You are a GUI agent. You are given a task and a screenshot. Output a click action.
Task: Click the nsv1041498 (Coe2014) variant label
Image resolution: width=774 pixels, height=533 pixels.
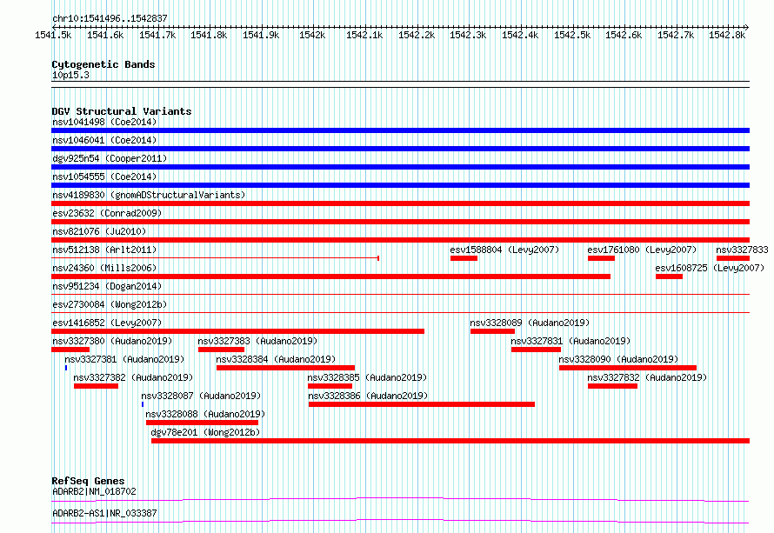tap(104, 122)
